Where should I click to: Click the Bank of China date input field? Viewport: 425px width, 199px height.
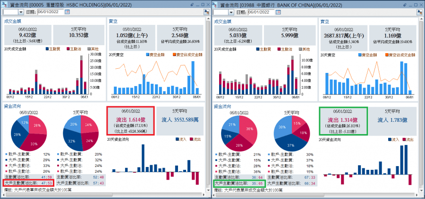261,12
